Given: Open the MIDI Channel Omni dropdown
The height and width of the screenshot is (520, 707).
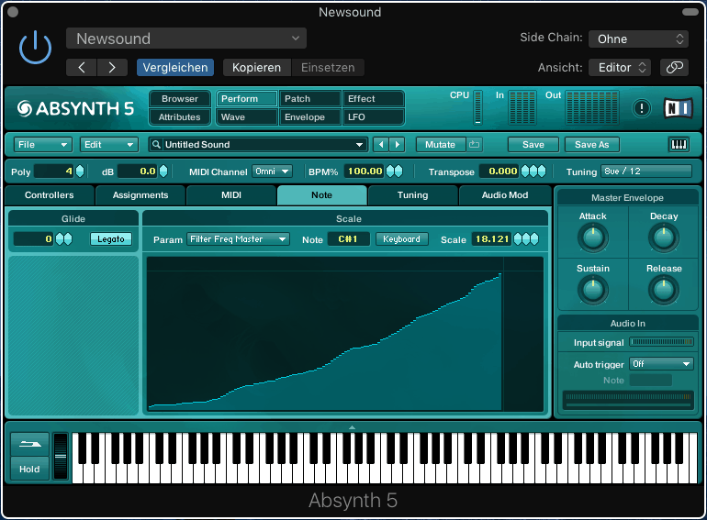Looking at the screenshot, I should (x=273, y=171).
